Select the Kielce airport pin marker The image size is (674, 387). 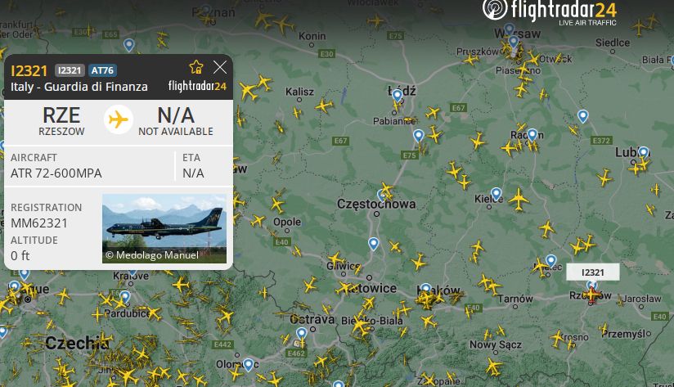tap(497, 195)
